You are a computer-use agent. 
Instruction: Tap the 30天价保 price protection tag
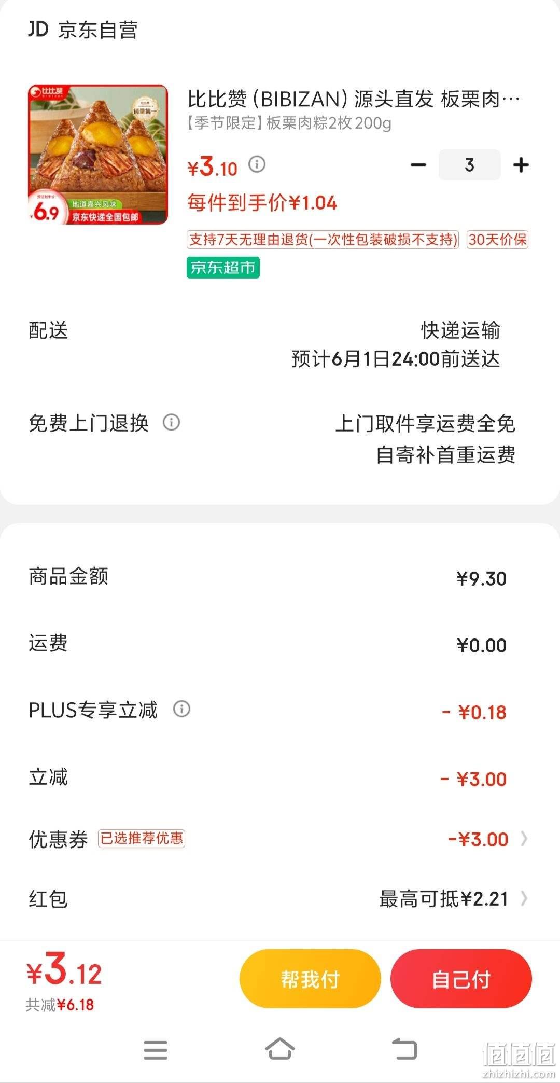[x=497, y=240]
